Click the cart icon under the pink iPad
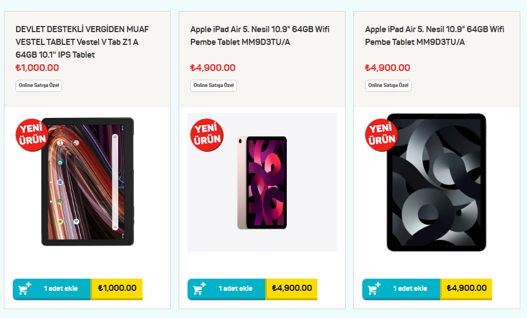The width and height of the screenshot is (527, 318). click(200, 289)
